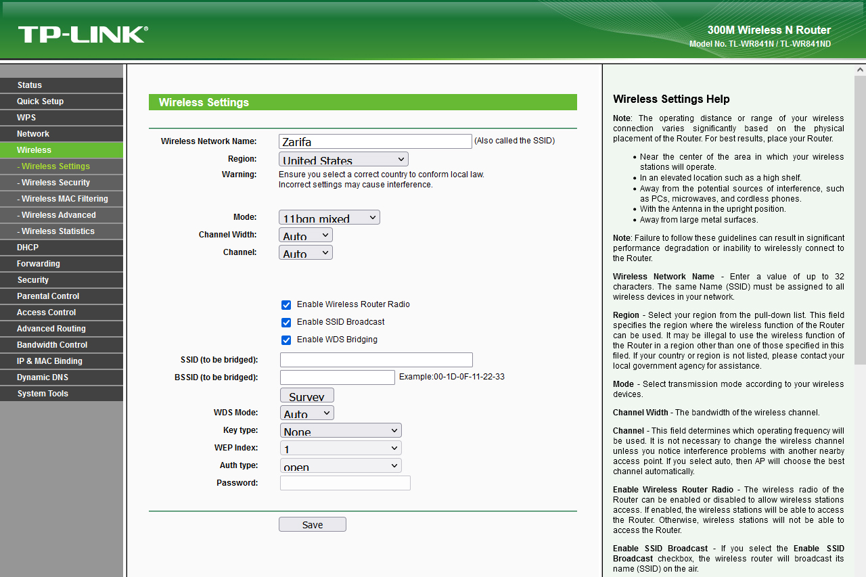866x577 pixels.
Task: Open the Status menu
Action: coord(62,85)
